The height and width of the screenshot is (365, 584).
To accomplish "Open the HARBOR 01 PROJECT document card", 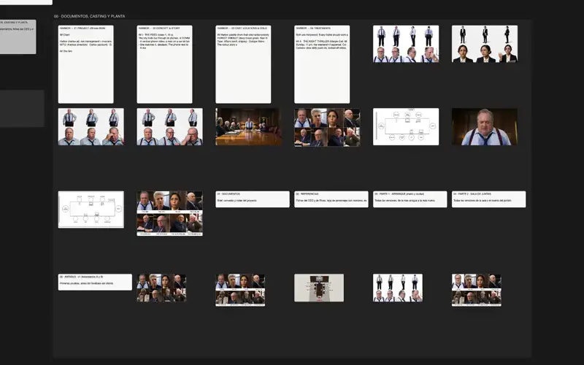I will click(85, 64).
